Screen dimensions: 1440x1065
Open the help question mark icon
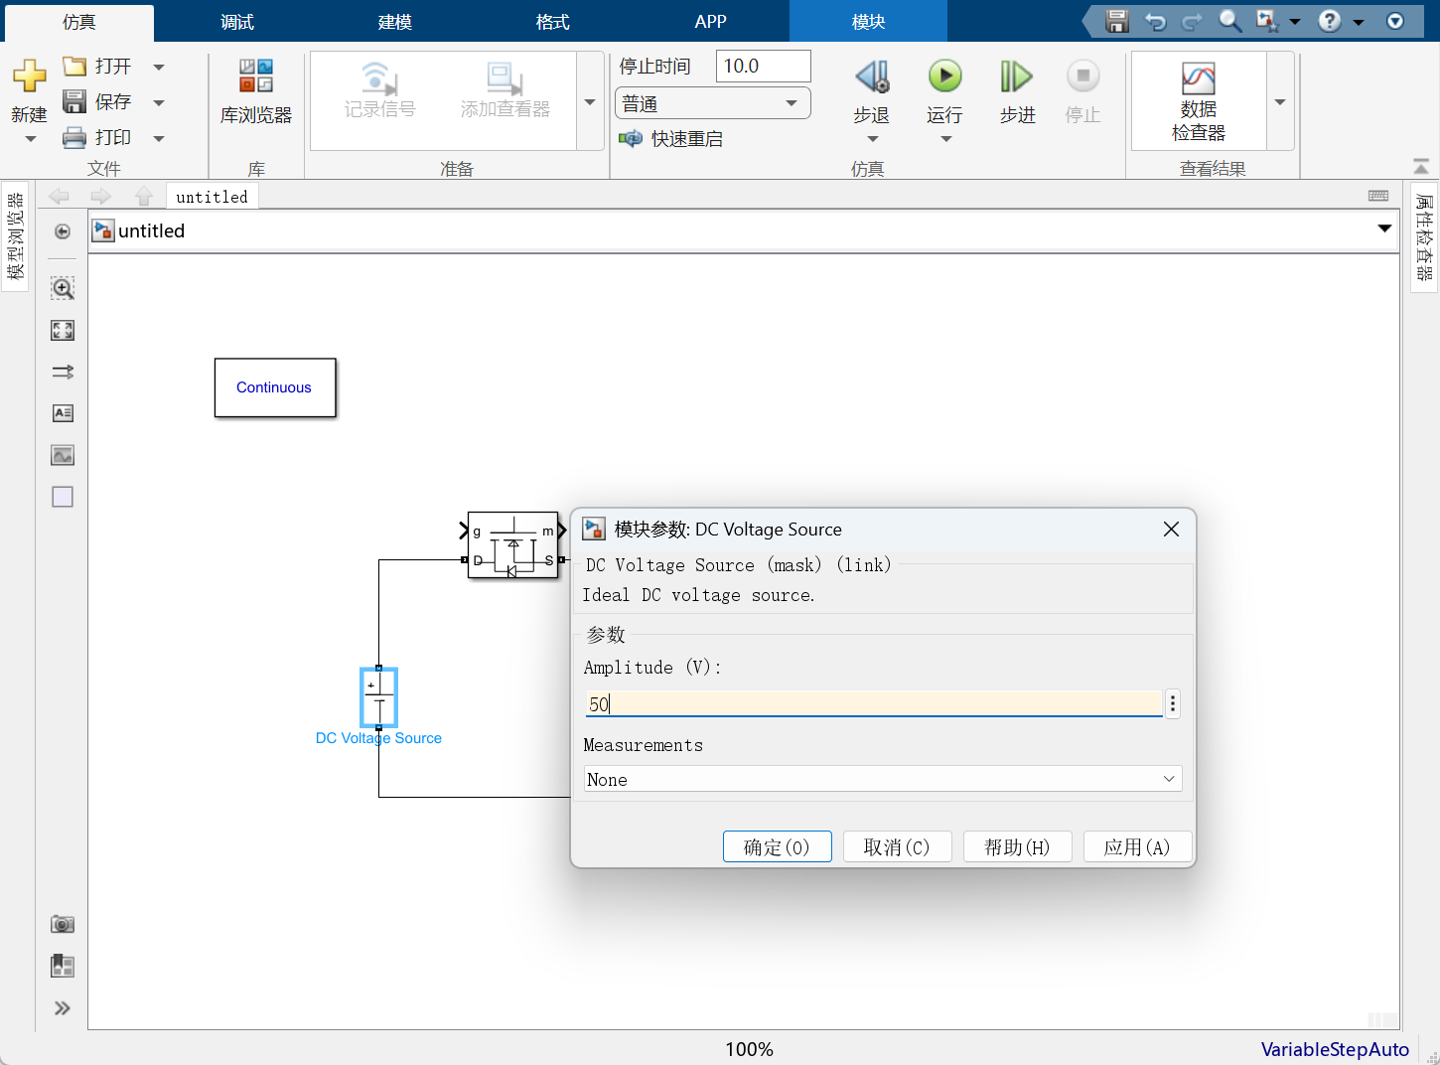1330,21
